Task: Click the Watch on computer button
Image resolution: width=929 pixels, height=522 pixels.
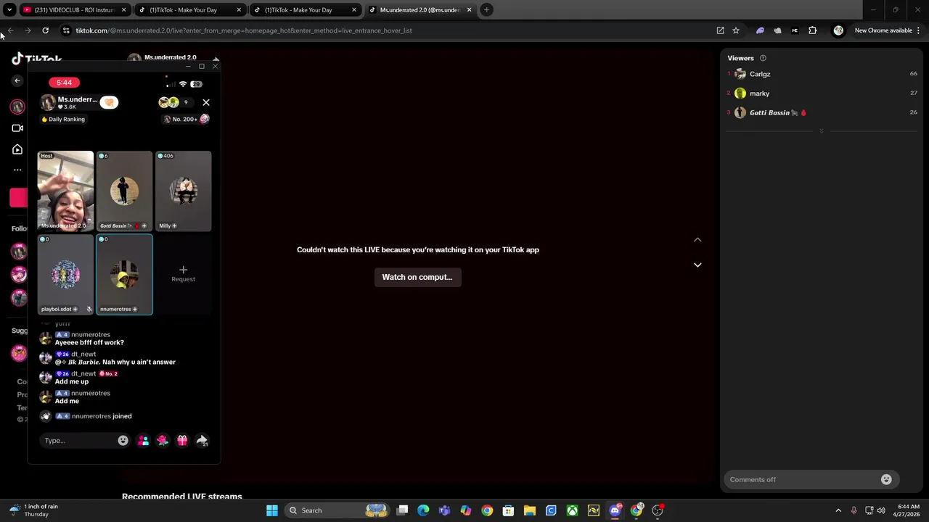Action: (x=417, y=277)
